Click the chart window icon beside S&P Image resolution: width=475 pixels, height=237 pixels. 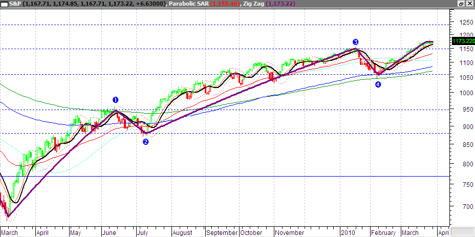4,4
